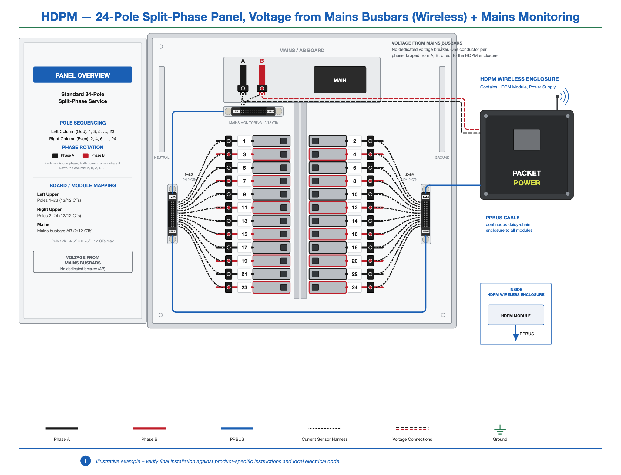Click pole number 16 label
Screen dimensions: 621x475
(354, 234)
